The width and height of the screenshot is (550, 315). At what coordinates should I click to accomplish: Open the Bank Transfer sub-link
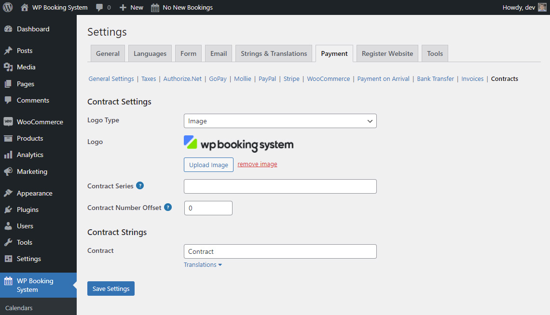pos(435,79)
